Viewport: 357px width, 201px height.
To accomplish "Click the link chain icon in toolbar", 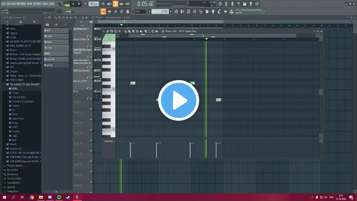I will 122,11.
